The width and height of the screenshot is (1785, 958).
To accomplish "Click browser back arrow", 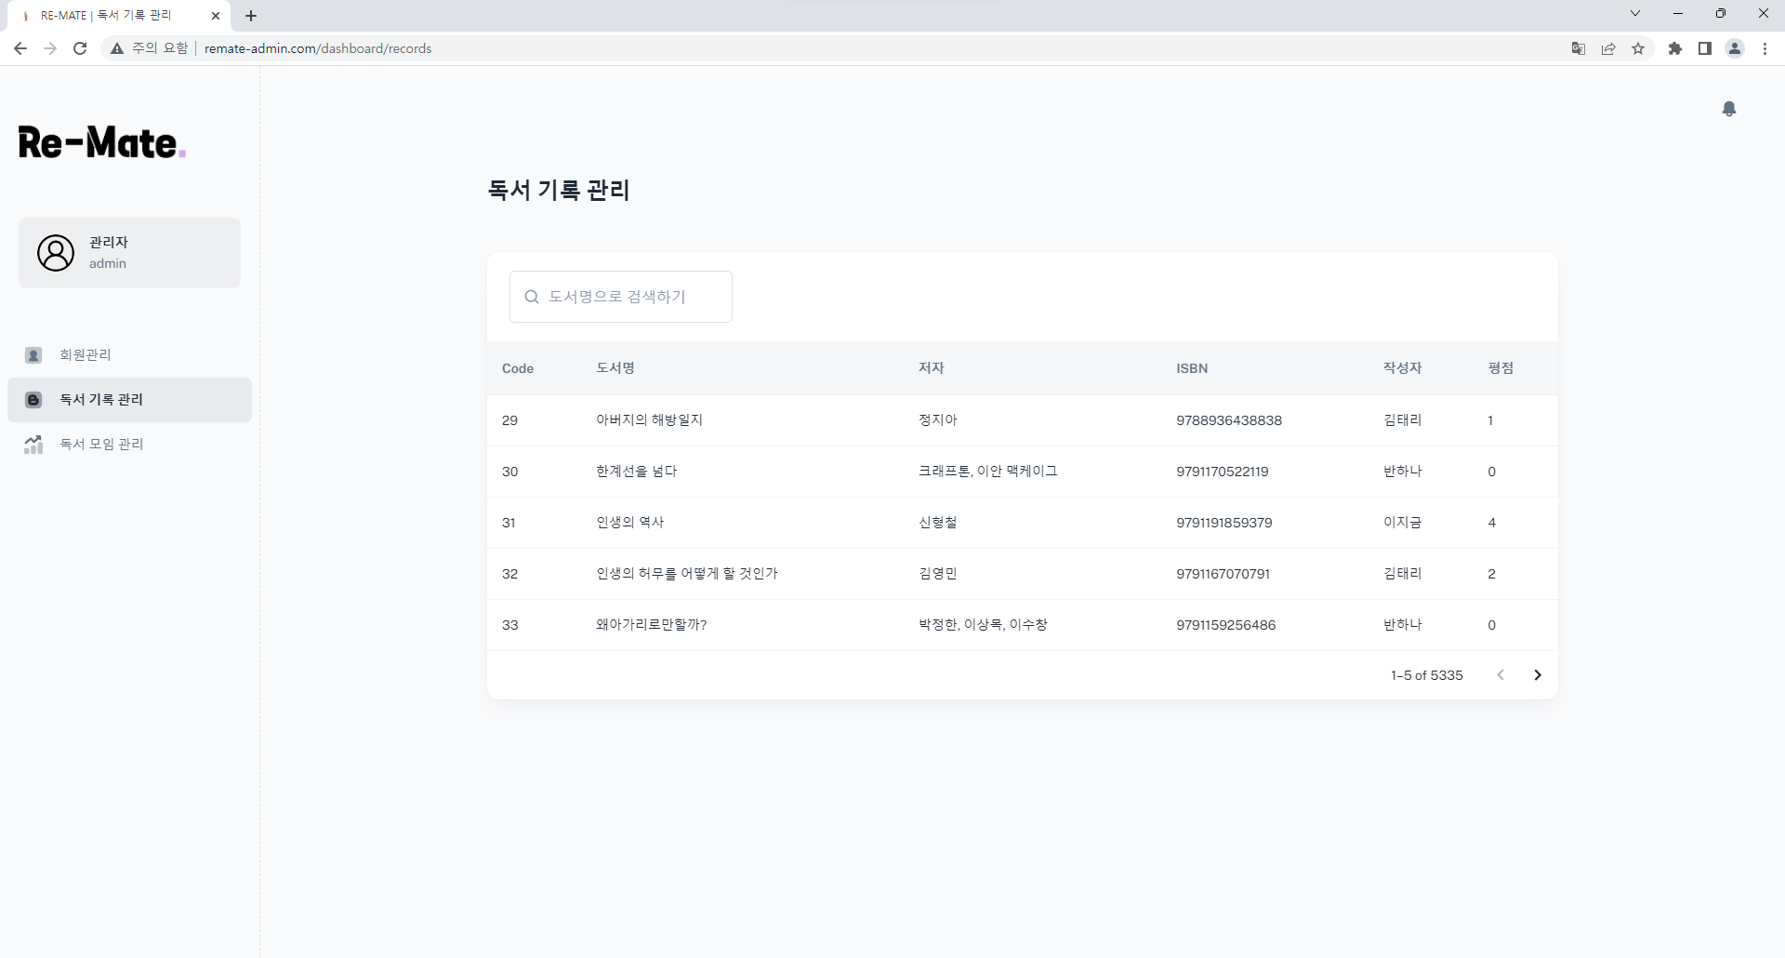I will click(x=20, y=48).
